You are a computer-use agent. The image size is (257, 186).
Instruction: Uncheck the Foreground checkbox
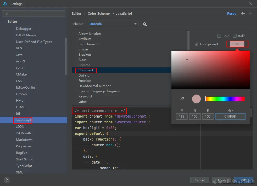(x=196, y=44)
